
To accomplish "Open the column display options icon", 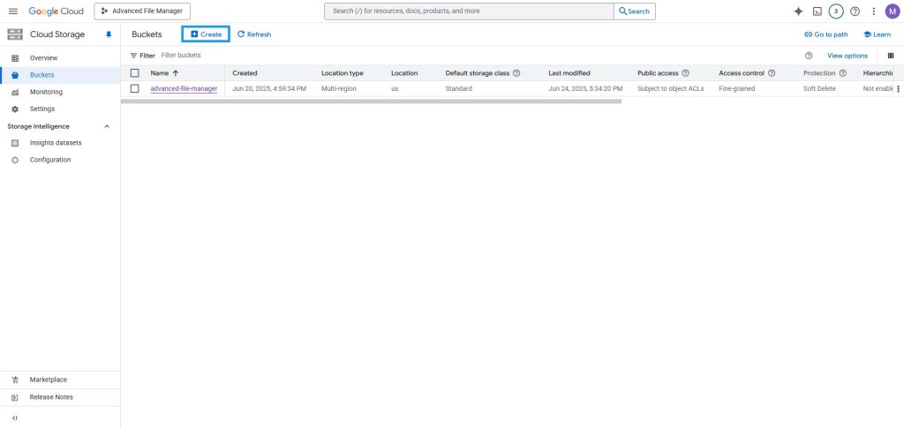I will coord(891,56).
